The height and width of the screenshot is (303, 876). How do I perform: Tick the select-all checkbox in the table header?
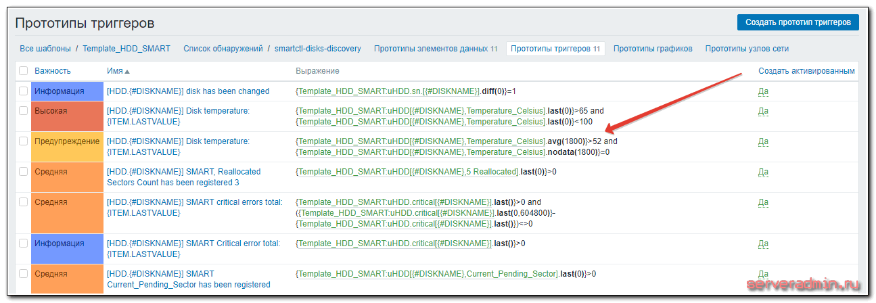24,71
